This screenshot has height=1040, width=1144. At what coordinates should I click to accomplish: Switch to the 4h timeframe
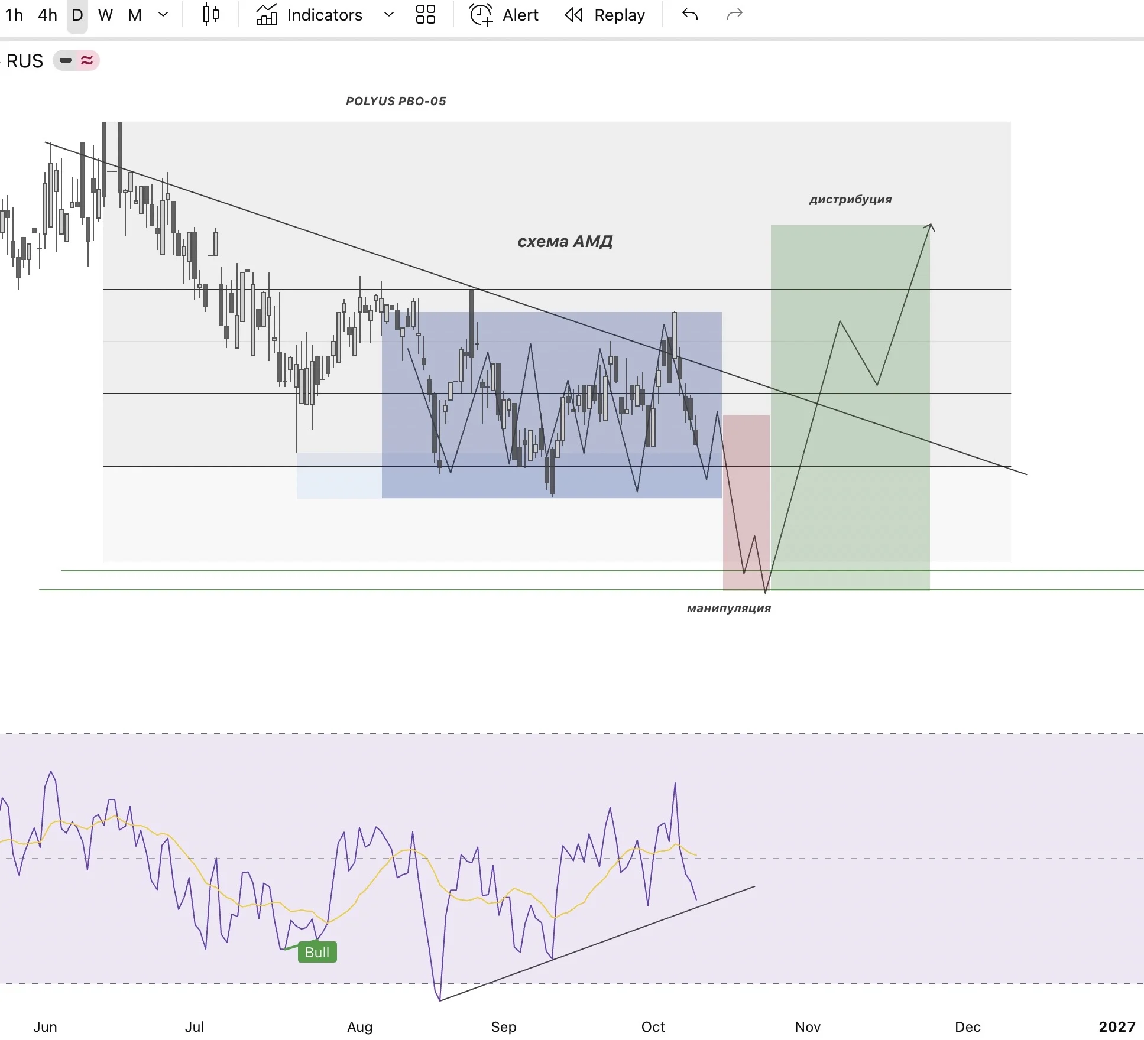click(x=47, y=15)
